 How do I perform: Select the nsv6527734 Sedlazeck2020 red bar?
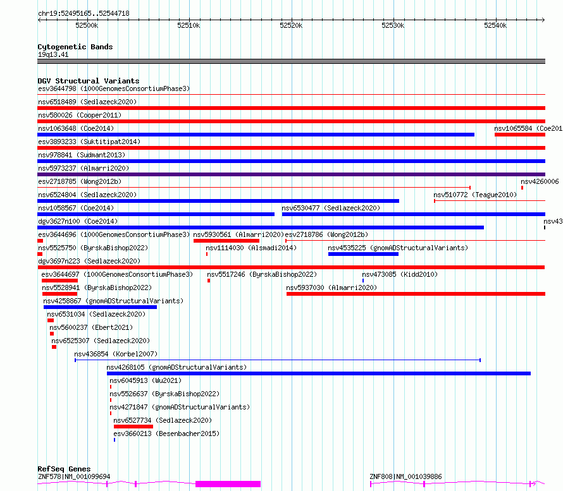[133, 427]
